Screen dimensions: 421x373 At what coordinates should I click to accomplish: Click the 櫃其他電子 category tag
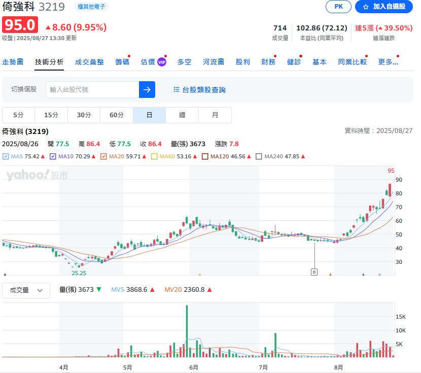(91, 7)
